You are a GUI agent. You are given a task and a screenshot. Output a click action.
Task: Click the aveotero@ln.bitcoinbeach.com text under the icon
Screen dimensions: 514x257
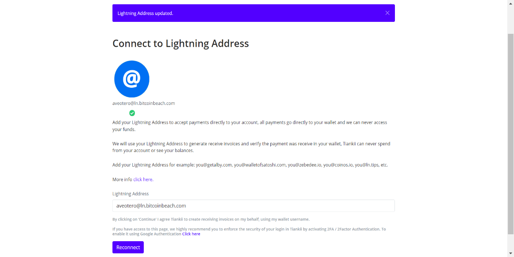pos(143,103)
